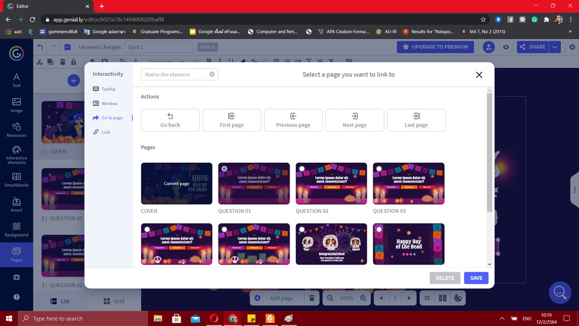Go to previous page arrow in bottom bar
The height and width of the screenshot is (326, 579).
click(x=381, y=298)
